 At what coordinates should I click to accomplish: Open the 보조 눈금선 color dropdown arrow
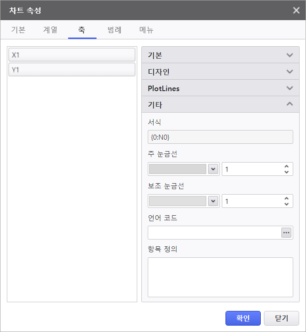(213, 201)
